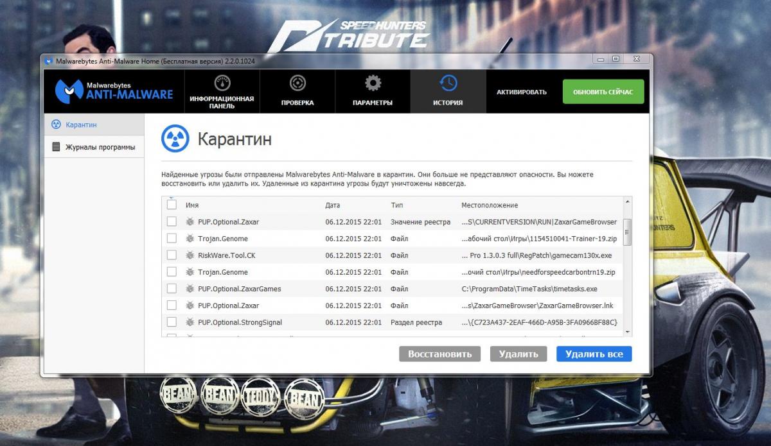Check the box for PUP.Optional.StrongSignal

pos(172,322)
